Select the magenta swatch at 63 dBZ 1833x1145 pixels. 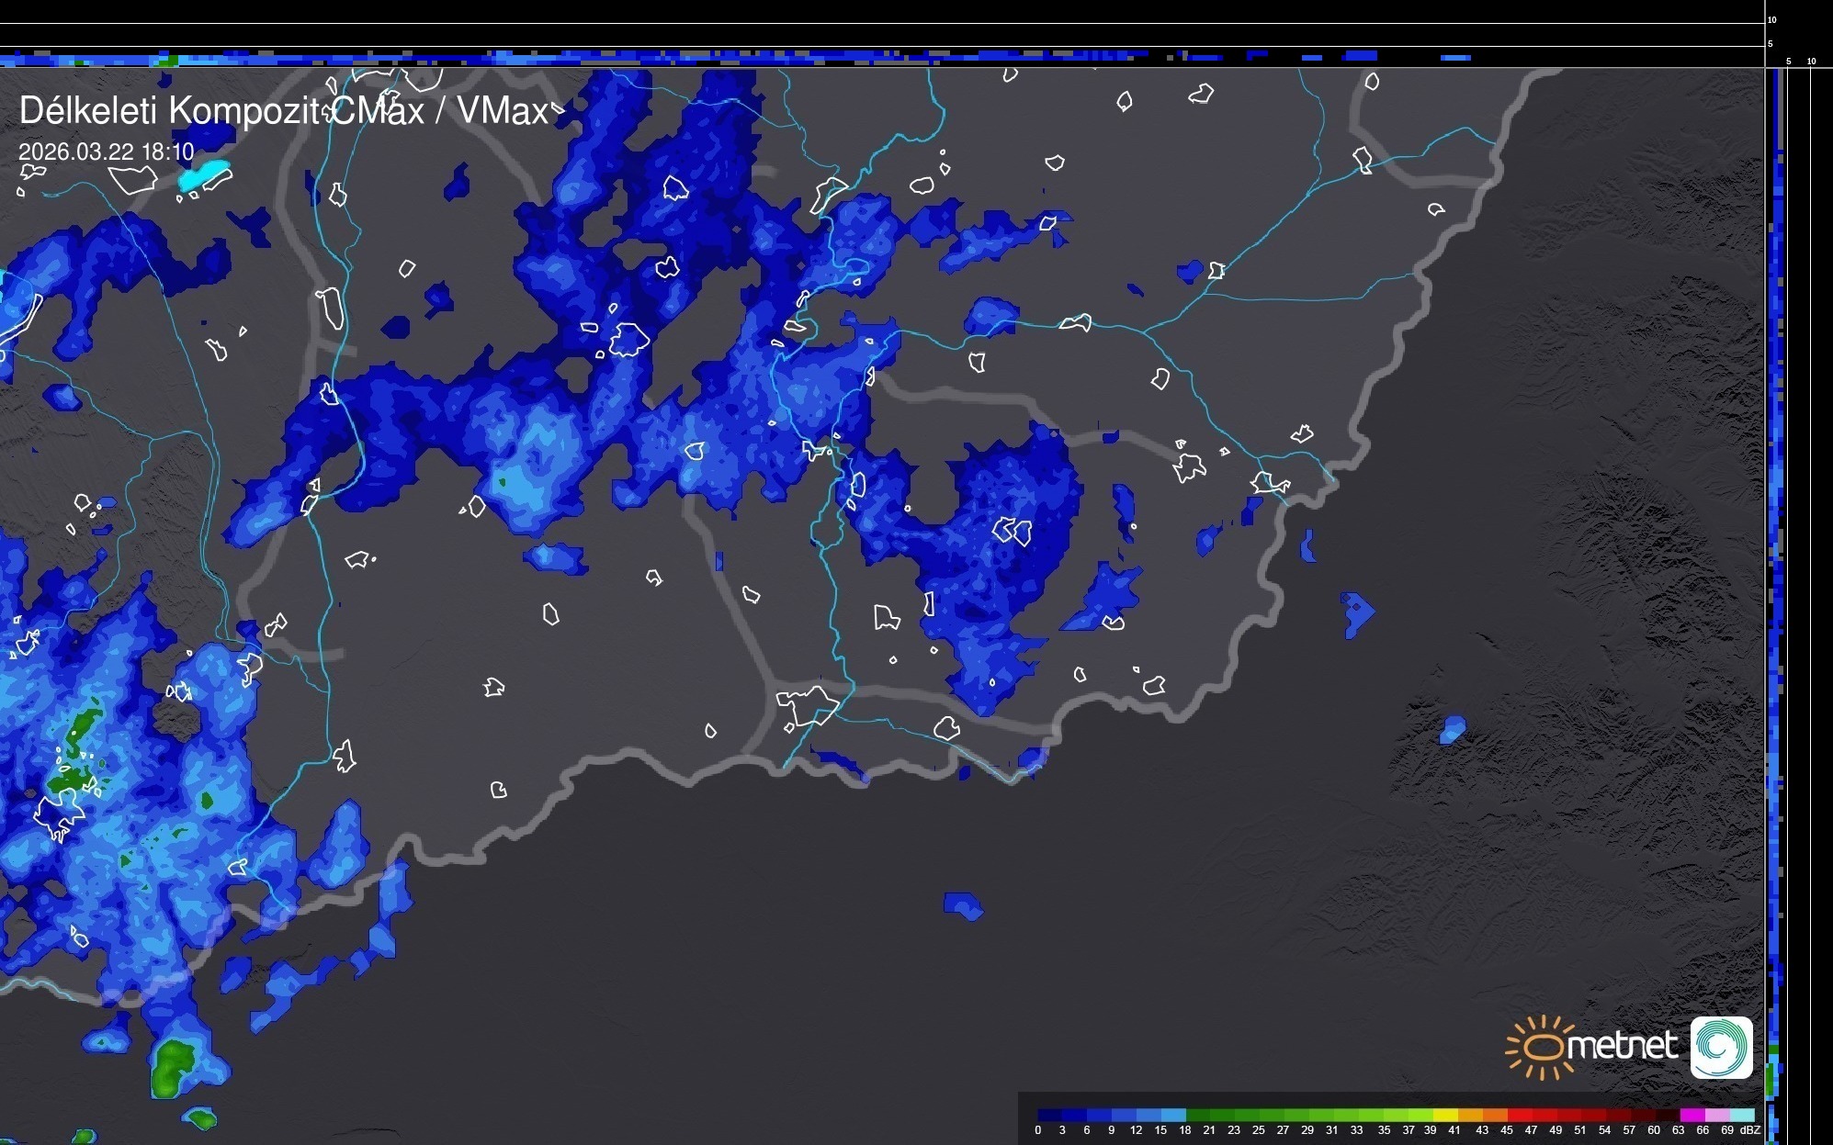click(1692, 1115)
